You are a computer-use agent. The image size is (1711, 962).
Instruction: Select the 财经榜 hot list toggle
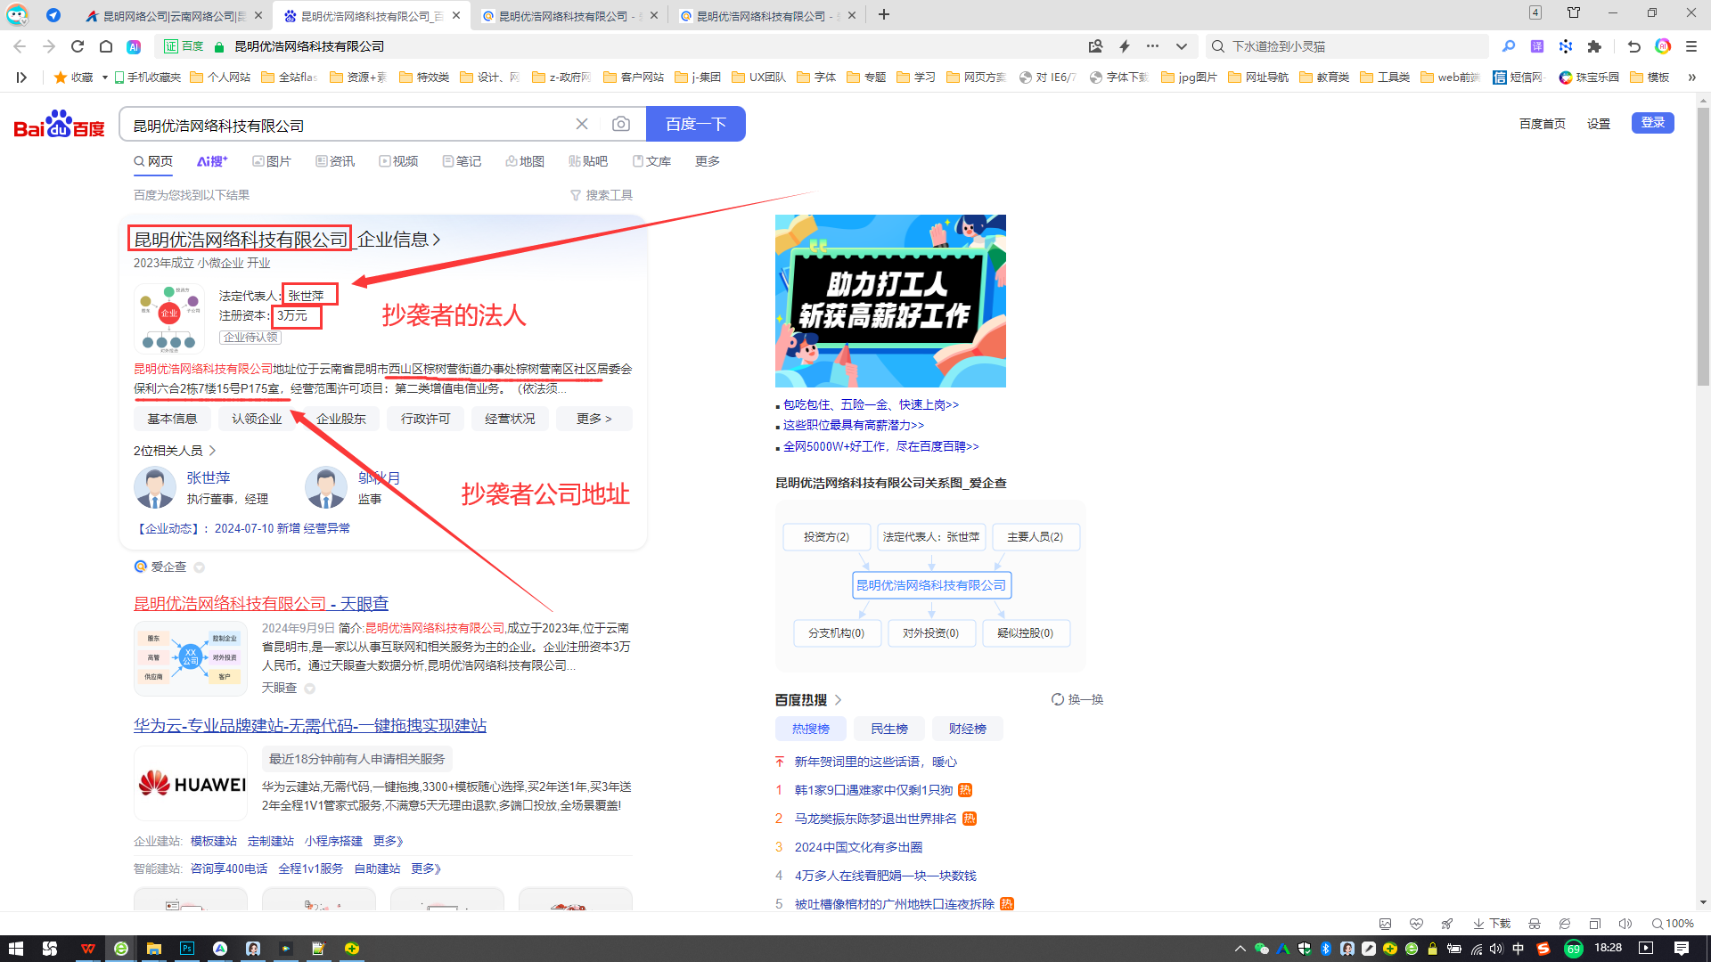tap(967, 729)
